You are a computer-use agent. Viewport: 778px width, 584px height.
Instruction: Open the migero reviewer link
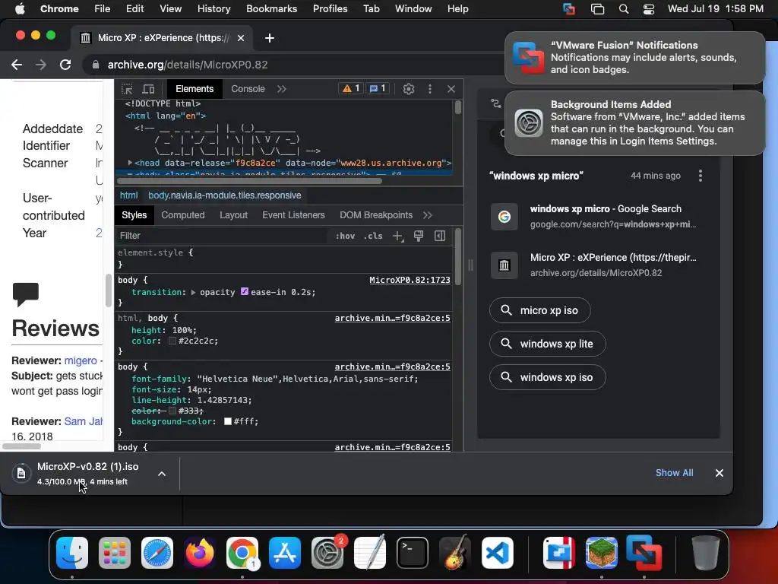(x=81, y=360)
